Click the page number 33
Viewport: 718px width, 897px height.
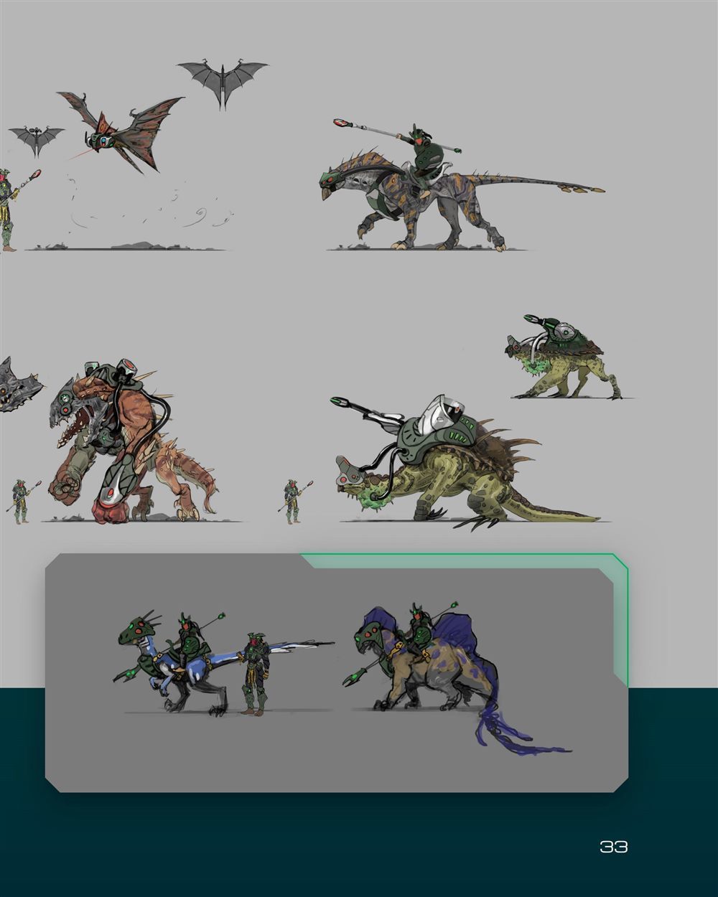(614, 847)
